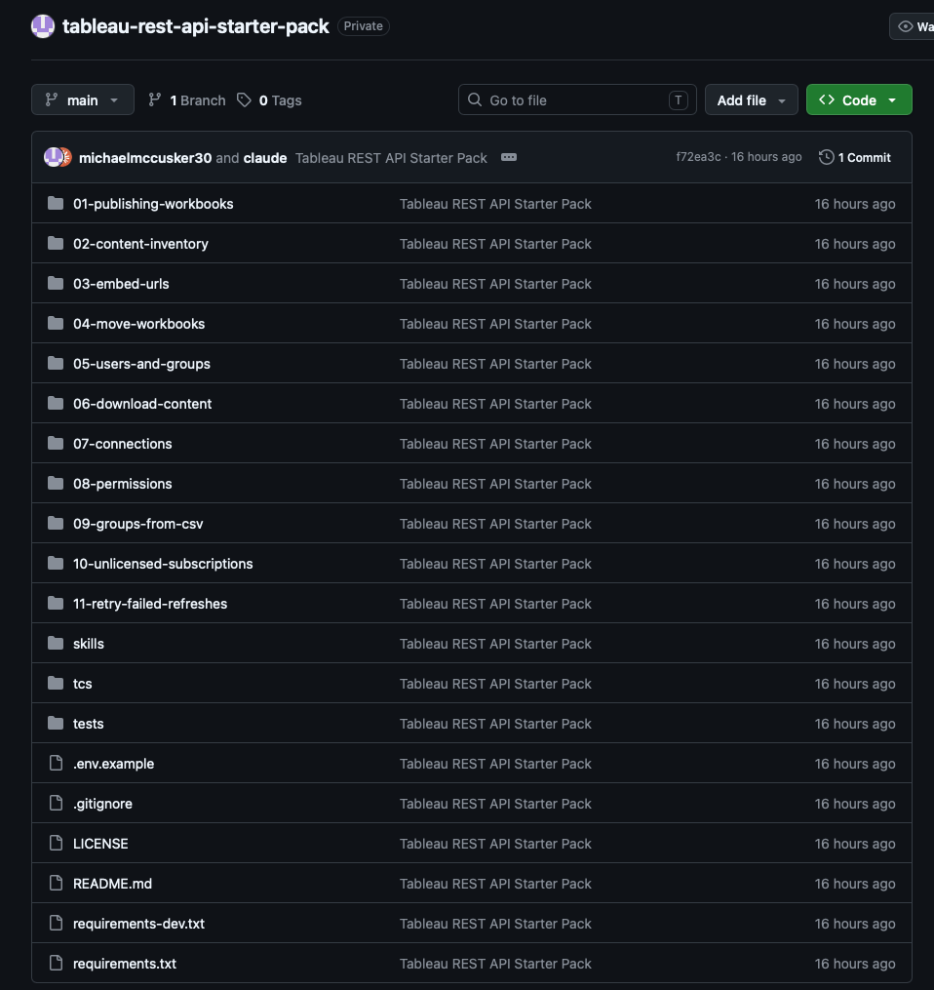The height and width of the screenshot is (990, 934).
Task: Click the folder icon for 07-connections
Action: 56,443
